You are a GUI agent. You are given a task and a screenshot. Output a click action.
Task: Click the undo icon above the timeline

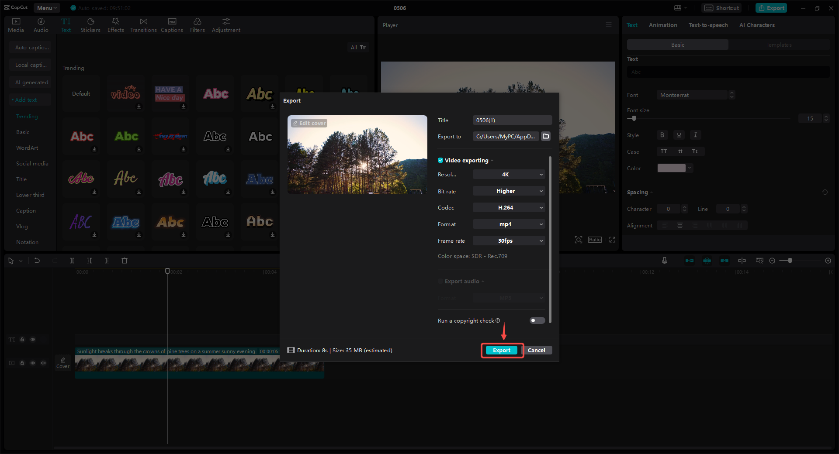coord(37,261)
